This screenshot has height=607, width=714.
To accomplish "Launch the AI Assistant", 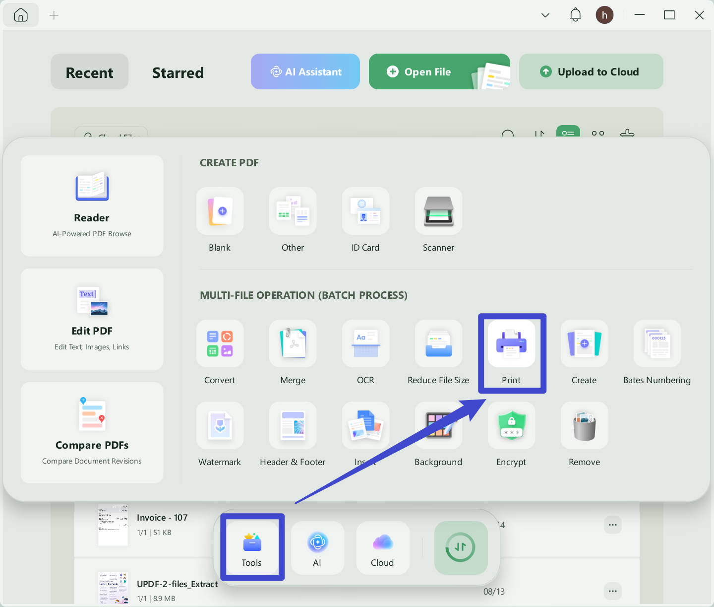I will (x=305, y=71).
